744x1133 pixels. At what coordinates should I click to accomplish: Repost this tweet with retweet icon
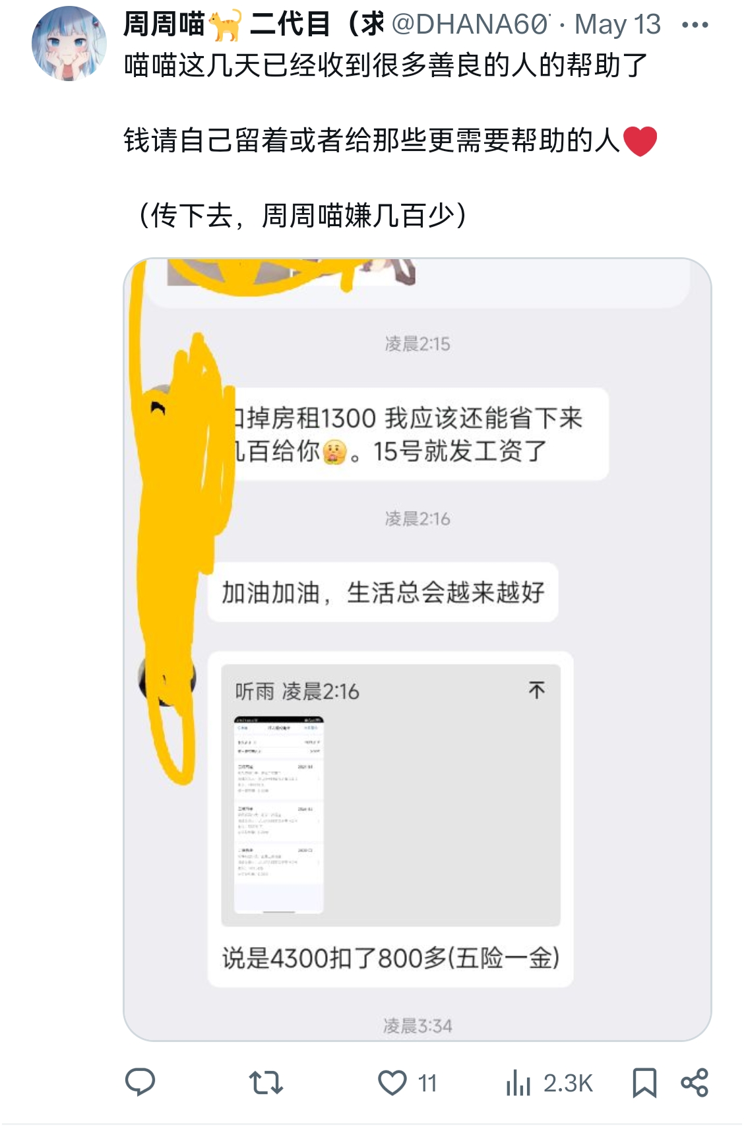tap(266, 1082)
